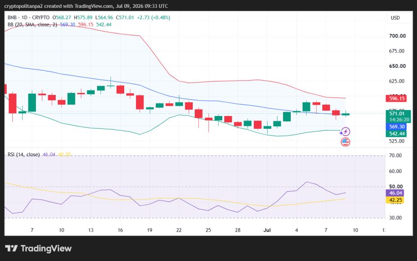
Task: Click the L564.96 low value in legend
Action: point(104,18)
